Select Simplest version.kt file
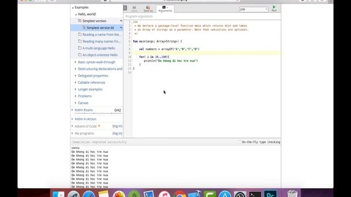The image size is (351, 197). pos(100,28)
